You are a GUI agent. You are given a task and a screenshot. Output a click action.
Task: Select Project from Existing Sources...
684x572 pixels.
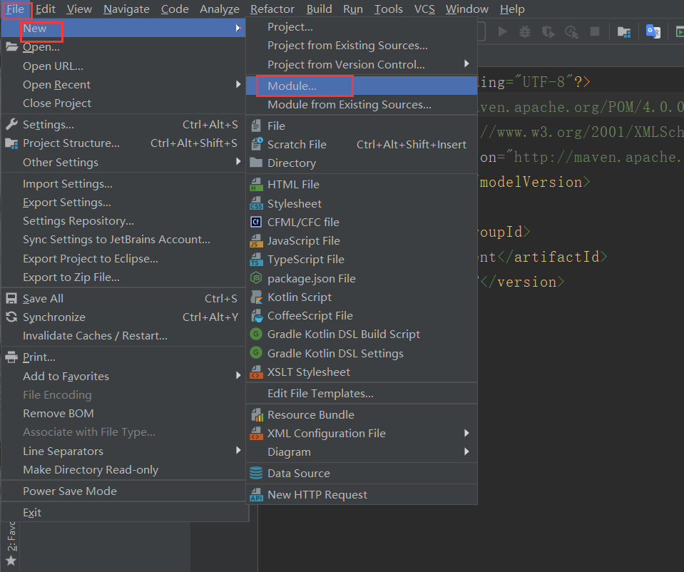coord(362,46)
